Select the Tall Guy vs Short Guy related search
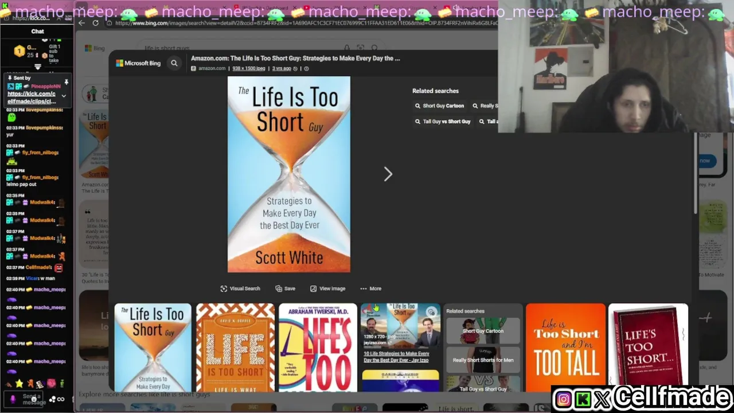 [x=443, y=122]
